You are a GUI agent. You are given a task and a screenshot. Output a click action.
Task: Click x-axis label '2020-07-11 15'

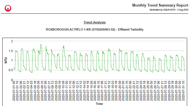(70, 91)
